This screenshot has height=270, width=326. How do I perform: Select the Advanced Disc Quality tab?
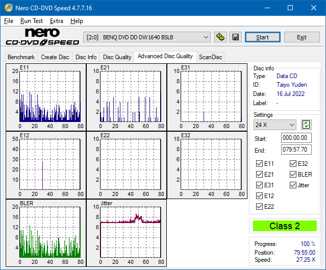pyautogui.click(x=165, y=56)
